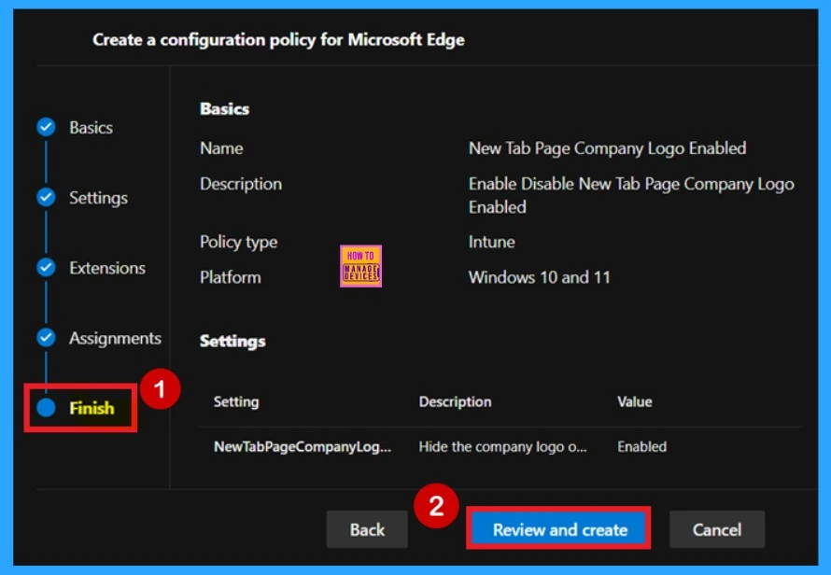Select the name 'New Tab Page Company Logo Enabled'

[607, 148]
